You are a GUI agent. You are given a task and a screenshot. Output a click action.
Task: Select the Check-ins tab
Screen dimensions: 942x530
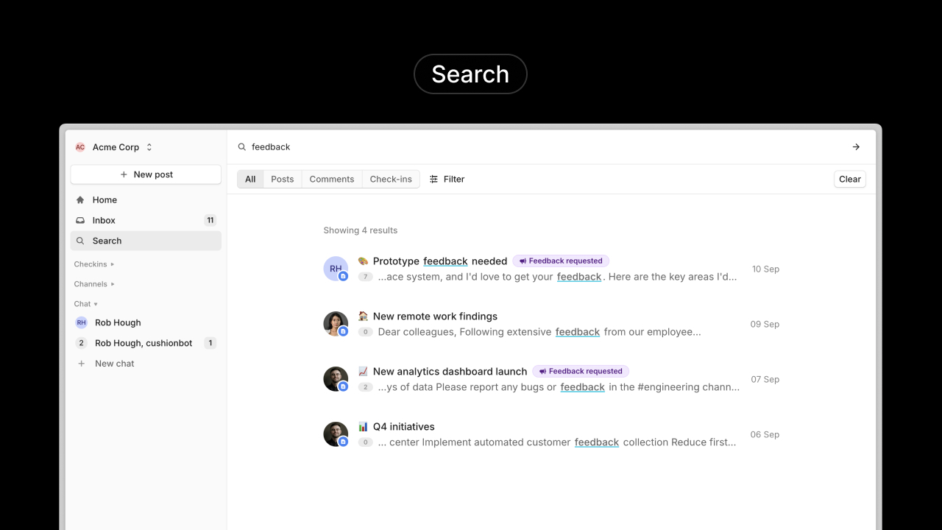pyautogui.click(x=390, y=179)
